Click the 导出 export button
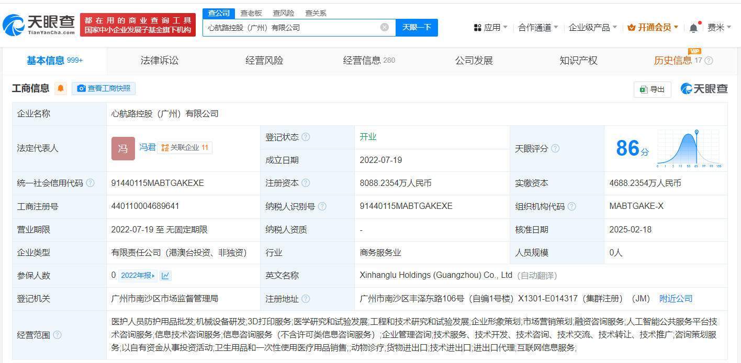741x363 pixels. click(x=652, y=89)
